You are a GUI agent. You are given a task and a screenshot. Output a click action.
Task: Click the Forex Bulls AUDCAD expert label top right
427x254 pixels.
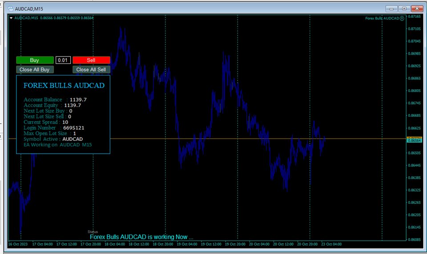[x=382, y=18]
